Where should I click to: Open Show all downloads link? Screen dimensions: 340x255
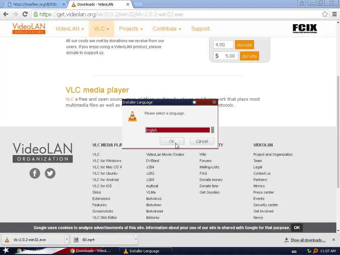point(308,240)
